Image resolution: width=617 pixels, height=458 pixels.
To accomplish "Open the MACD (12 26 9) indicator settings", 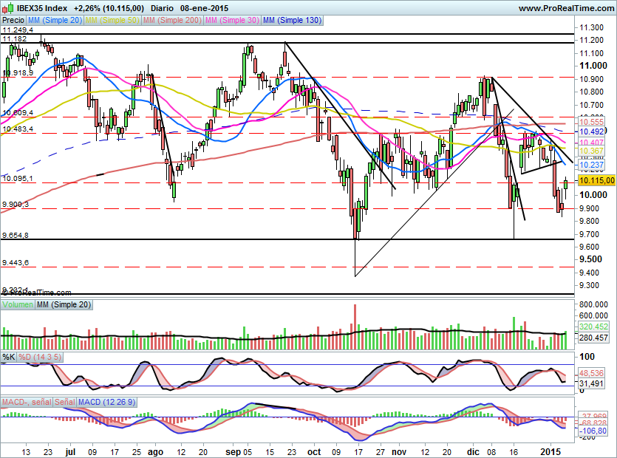I will tap(107, 403).
